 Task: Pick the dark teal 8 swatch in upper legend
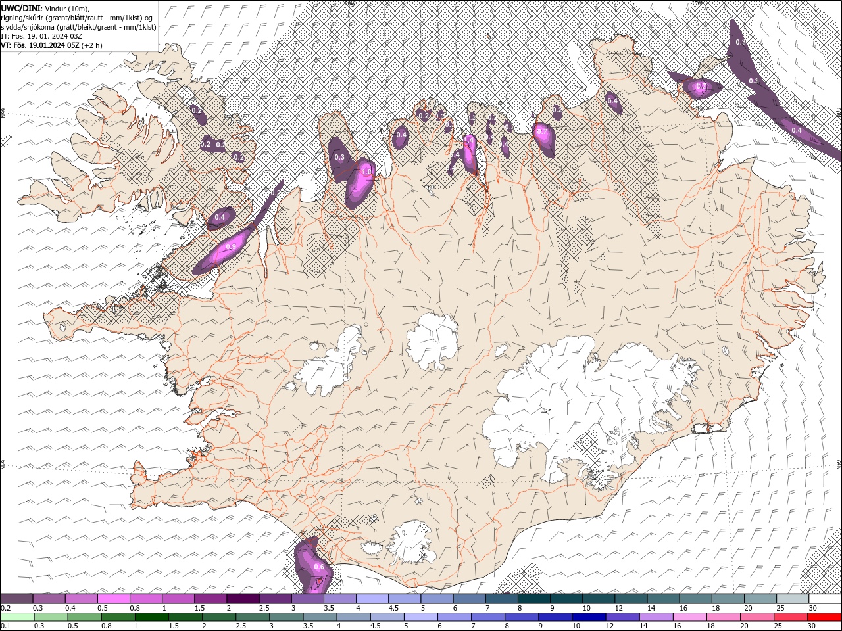534,599
